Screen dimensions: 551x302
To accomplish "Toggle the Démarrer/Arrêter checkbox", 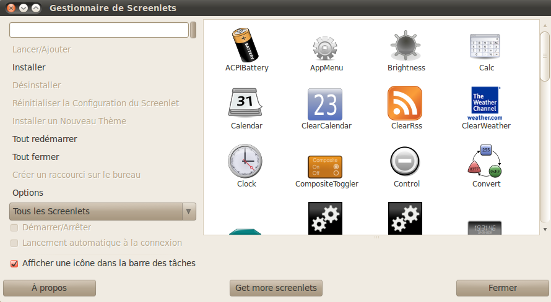I will (x=14, y=228).
